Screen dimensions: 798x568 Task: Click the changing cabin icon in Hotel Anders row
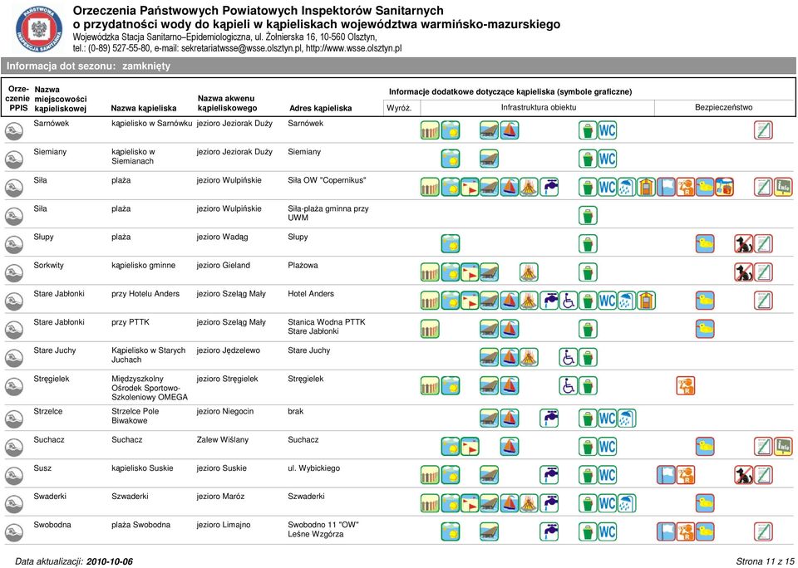coord(647,301)
